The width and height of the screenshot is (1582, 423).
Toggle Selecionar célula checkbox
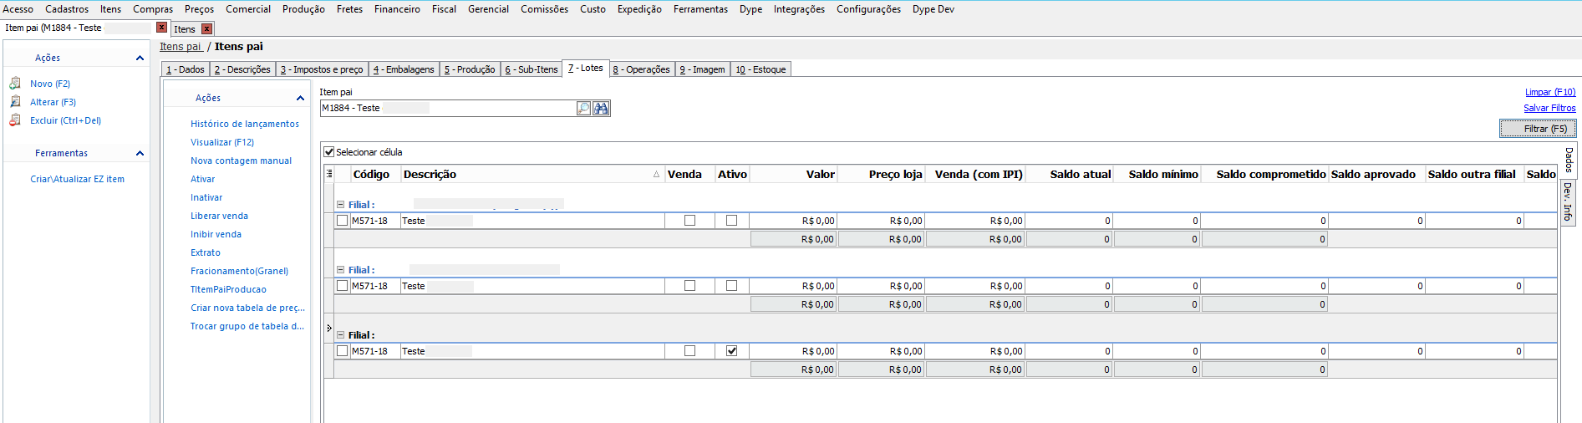tap(328, 152)
